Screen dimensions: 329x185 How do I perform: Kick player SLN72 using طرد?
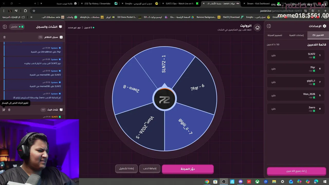pyautogui.click(x=273, y=55)
